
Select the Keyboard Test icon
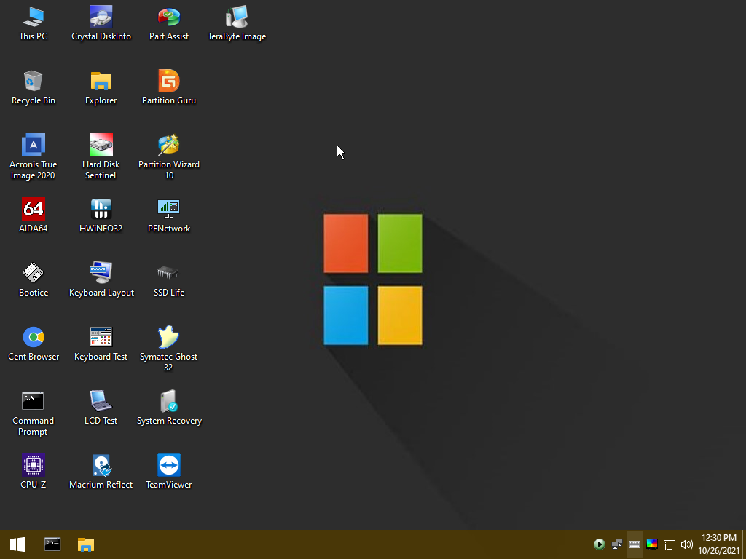[101, 344]
